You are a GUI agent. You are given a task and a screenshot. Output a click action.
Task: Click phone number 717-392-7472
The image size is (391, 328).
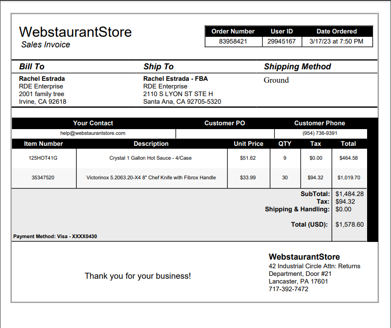coord(289,289)
